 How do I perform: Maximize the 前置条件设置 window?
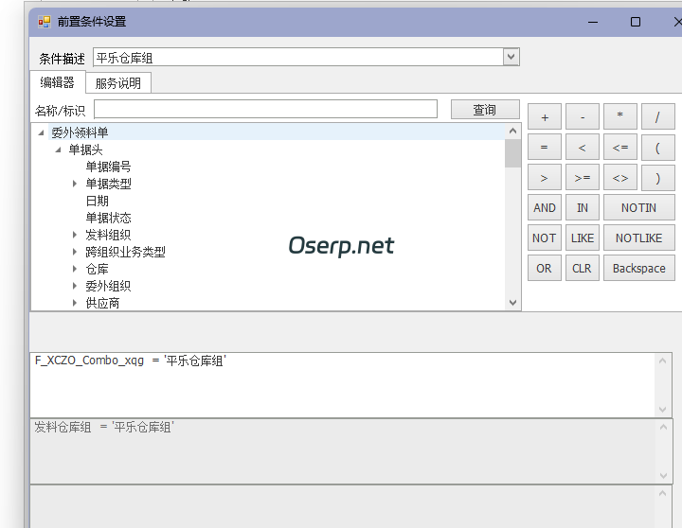(x=636, y=22)
